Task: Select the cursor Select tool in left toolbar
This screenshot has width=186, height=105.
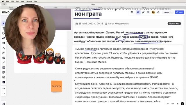Action: (x=3, y=23)
